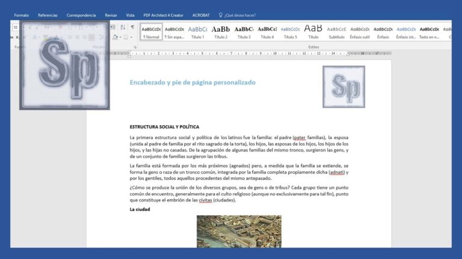Open the PDF Architect 4 Creator tab
The width and height of the screenshot is (462, 259).
click(163, 15)
